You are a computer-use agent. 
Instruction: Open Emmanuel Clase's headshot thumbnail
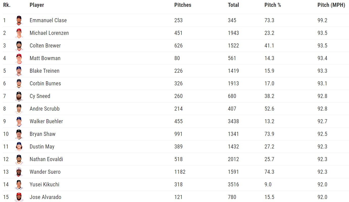(x=19, y=20)
